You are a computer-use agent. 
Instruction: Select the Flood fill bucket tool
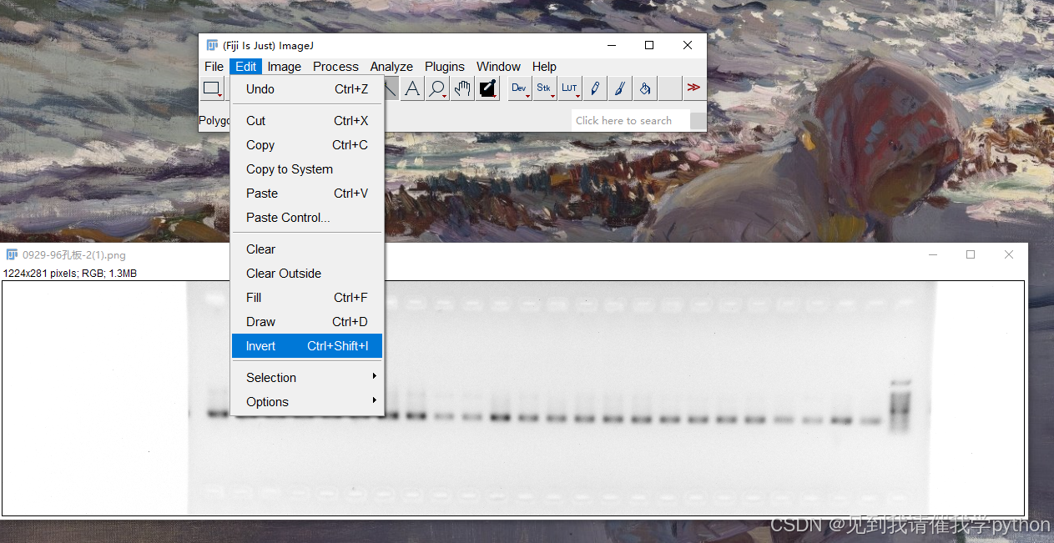pyautogui.click(x=645, y=88)
